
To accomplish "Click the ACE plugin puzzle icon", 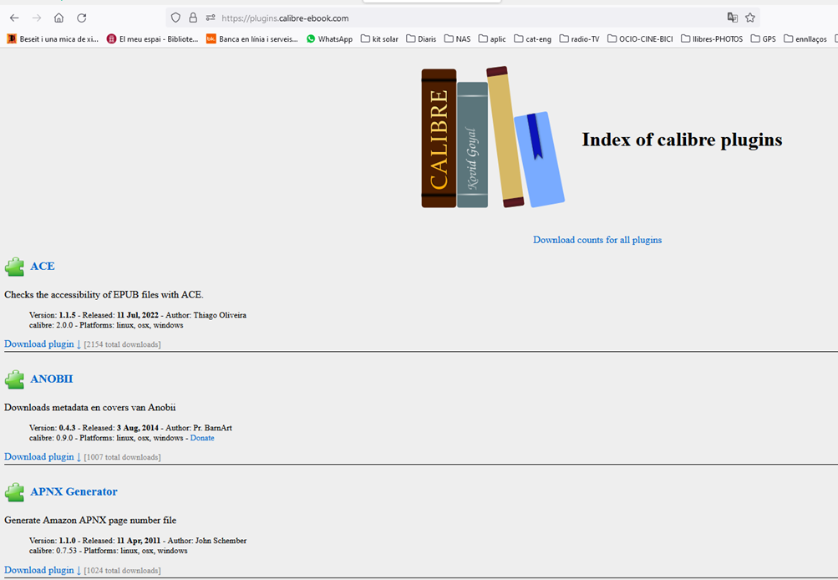I will coord(14,267).
